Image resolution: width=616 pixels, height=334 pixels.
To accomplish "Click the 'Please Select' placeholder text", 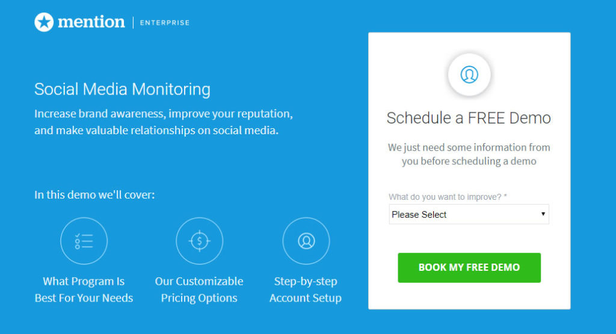I will (419, 215).
